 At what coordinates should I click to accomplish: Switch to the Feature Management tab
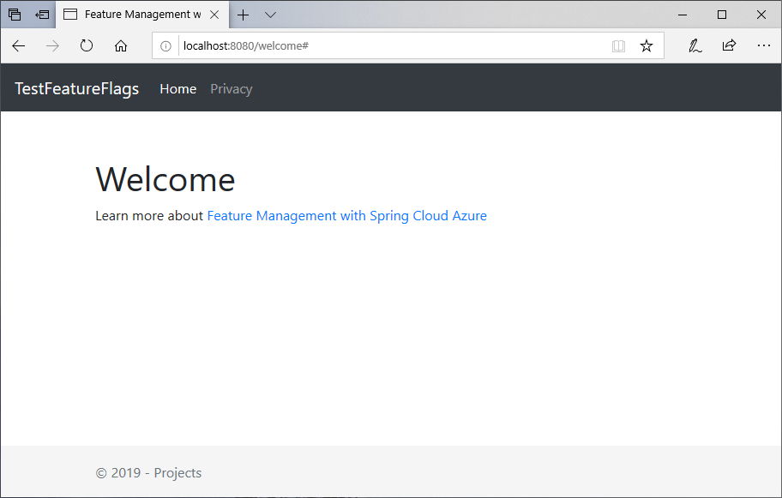137,14
